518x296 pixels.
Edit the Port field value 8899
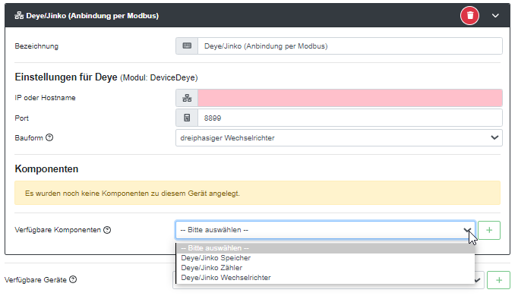pos(350,118)
